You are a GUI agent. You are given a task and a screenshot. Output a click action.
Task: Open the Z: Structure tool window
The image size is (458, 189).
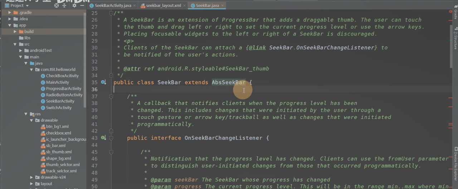(455, 38)
